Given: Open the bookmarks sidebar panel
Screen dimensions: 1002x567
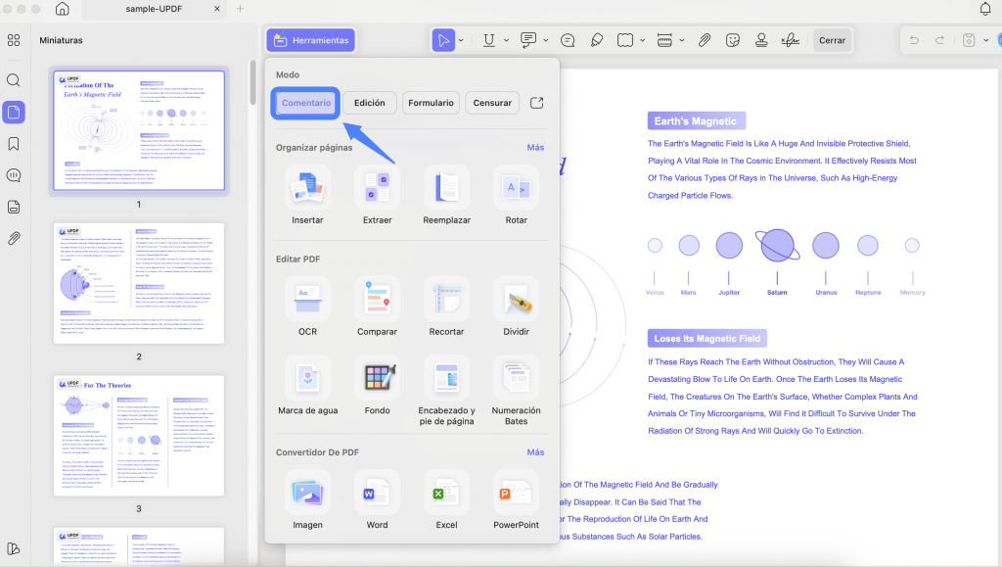Looking at the screenshot, I should (x=14, y=144).
